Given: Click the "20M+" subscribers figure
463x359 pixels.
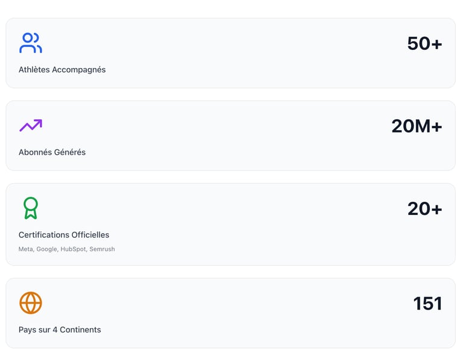Looking at the screenshot, I should tap(417, 126).
